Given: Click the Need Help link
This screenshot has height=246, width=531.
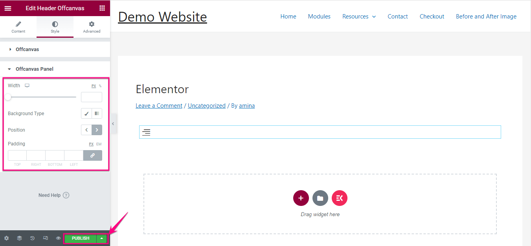Looking at the screenshot, I should coord(50,195).
